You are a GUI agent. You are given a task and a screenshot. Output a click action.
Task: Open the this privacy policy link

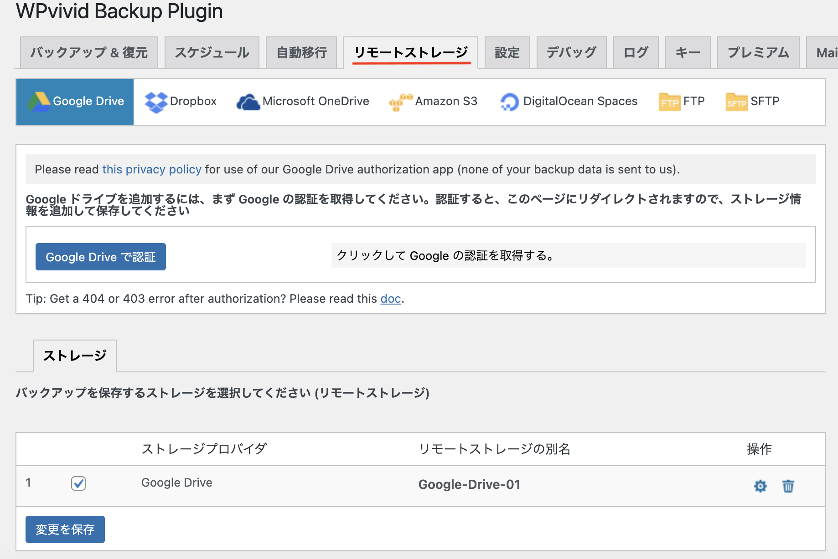click(152, 169)
